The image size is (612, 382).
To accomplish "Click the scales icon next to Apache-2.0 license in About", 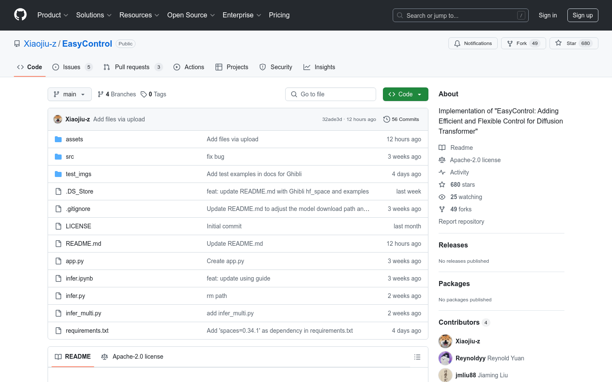I will point(442,160).
